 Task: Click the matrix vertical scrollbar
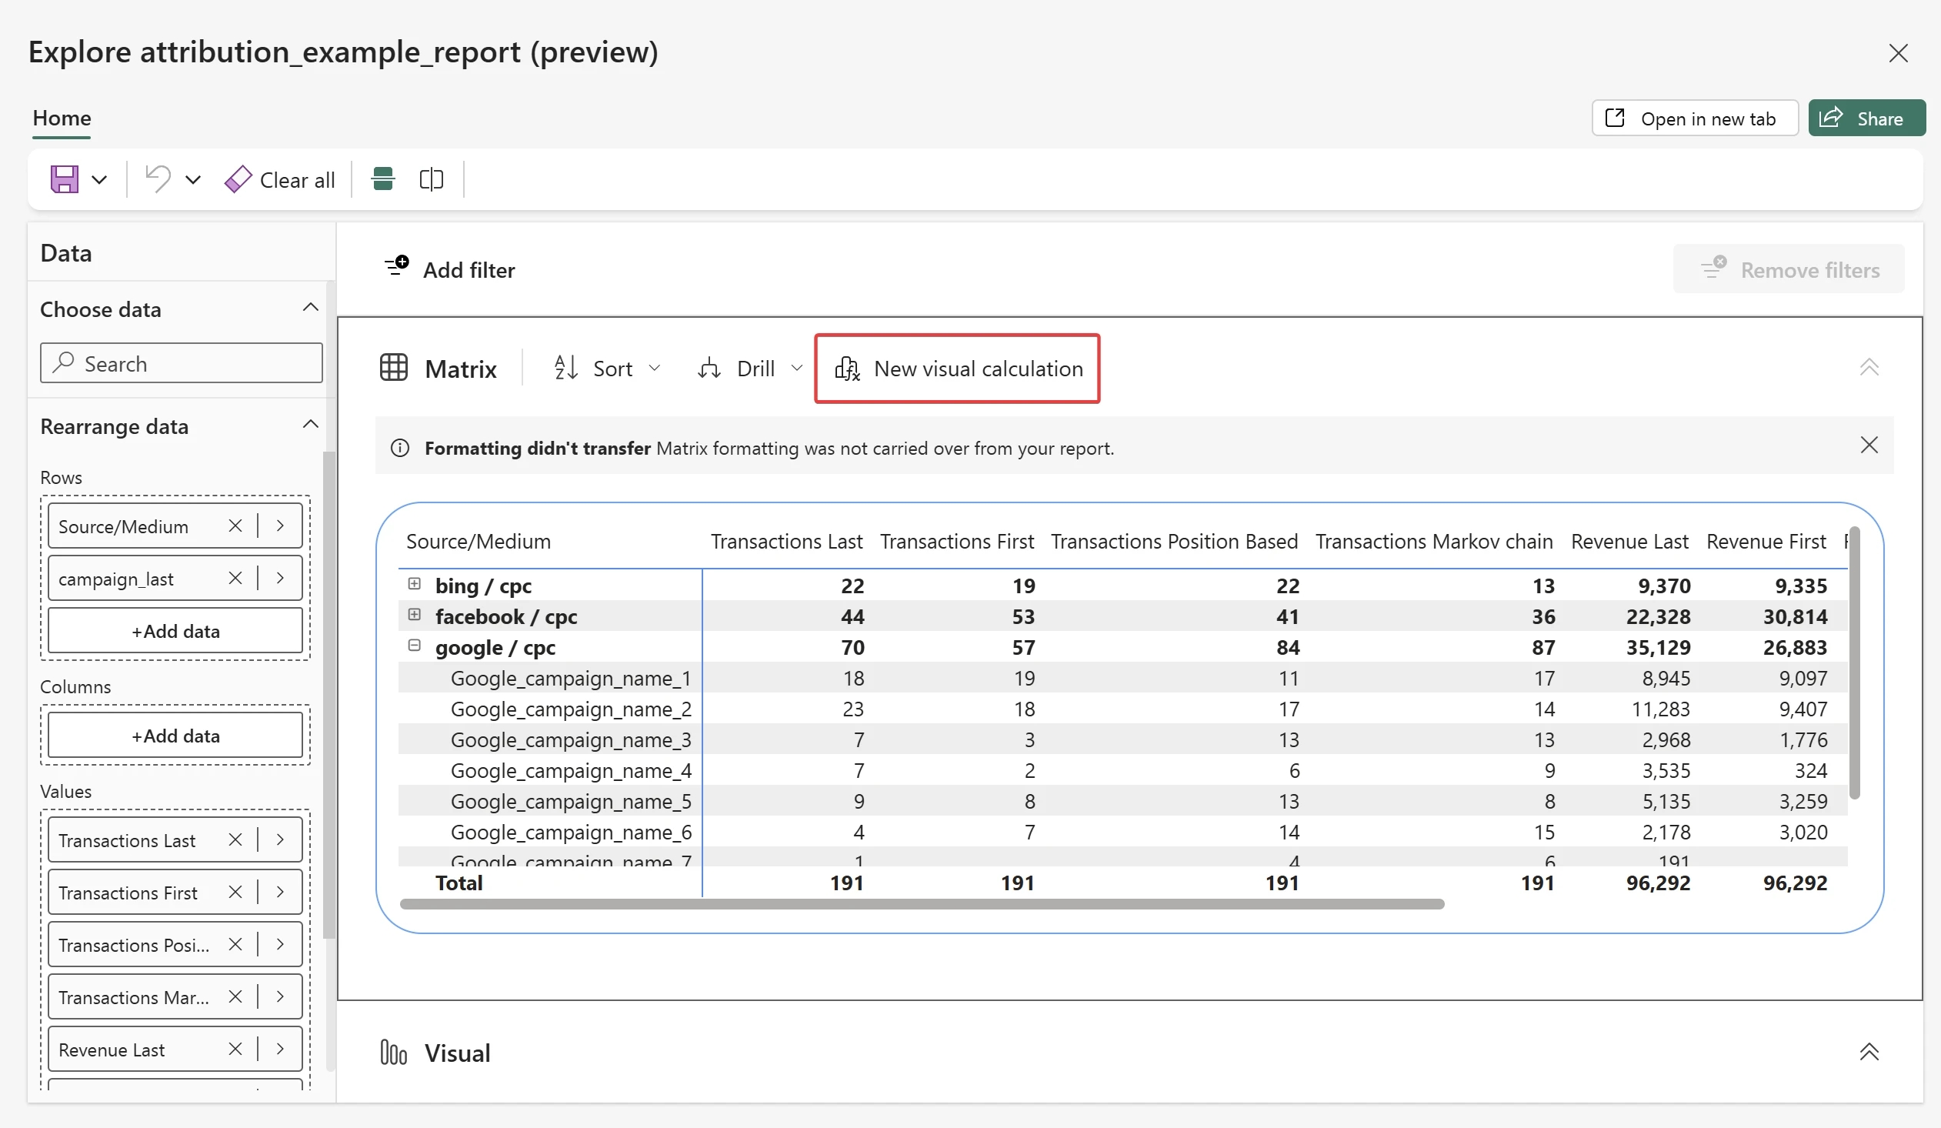(x=1855, y=662)
